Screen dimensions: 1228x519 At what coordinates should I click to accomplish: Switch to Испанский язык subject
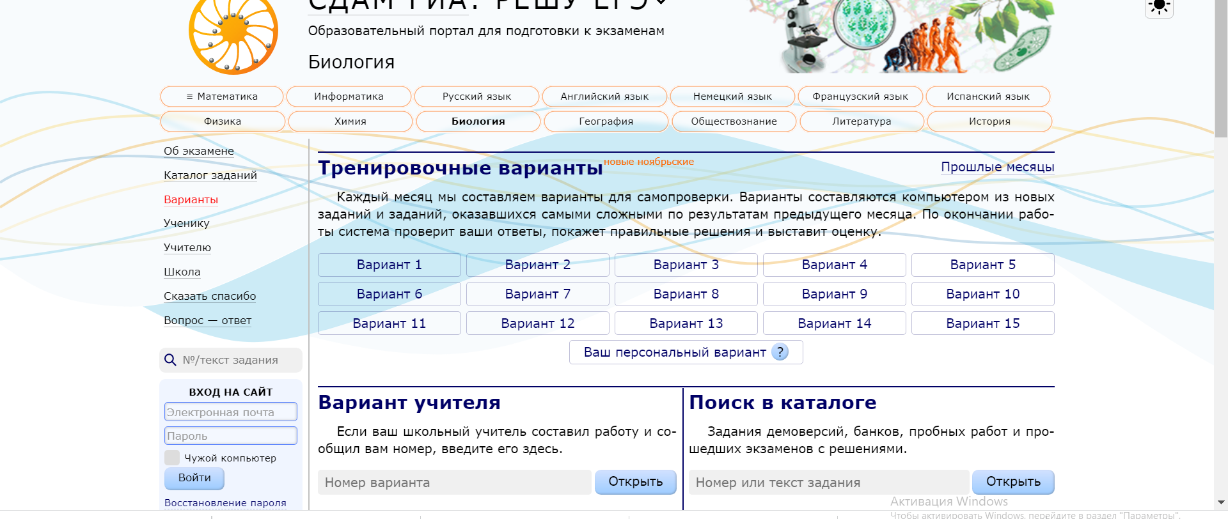pos(988,97)
